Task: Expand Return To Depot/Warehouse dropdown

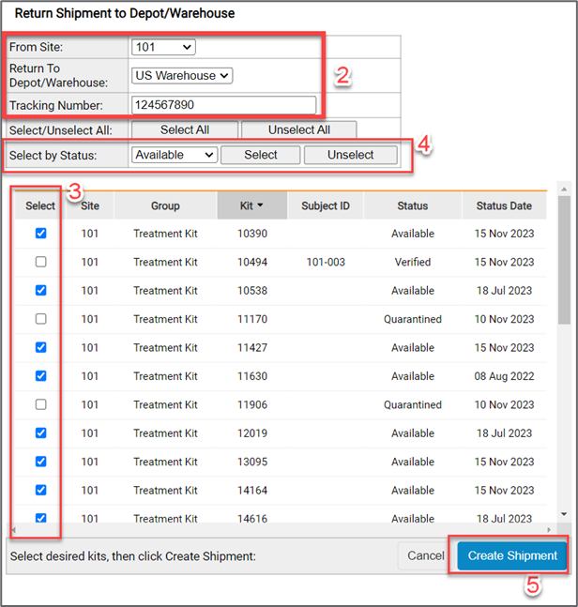Action: click(183, 76)
